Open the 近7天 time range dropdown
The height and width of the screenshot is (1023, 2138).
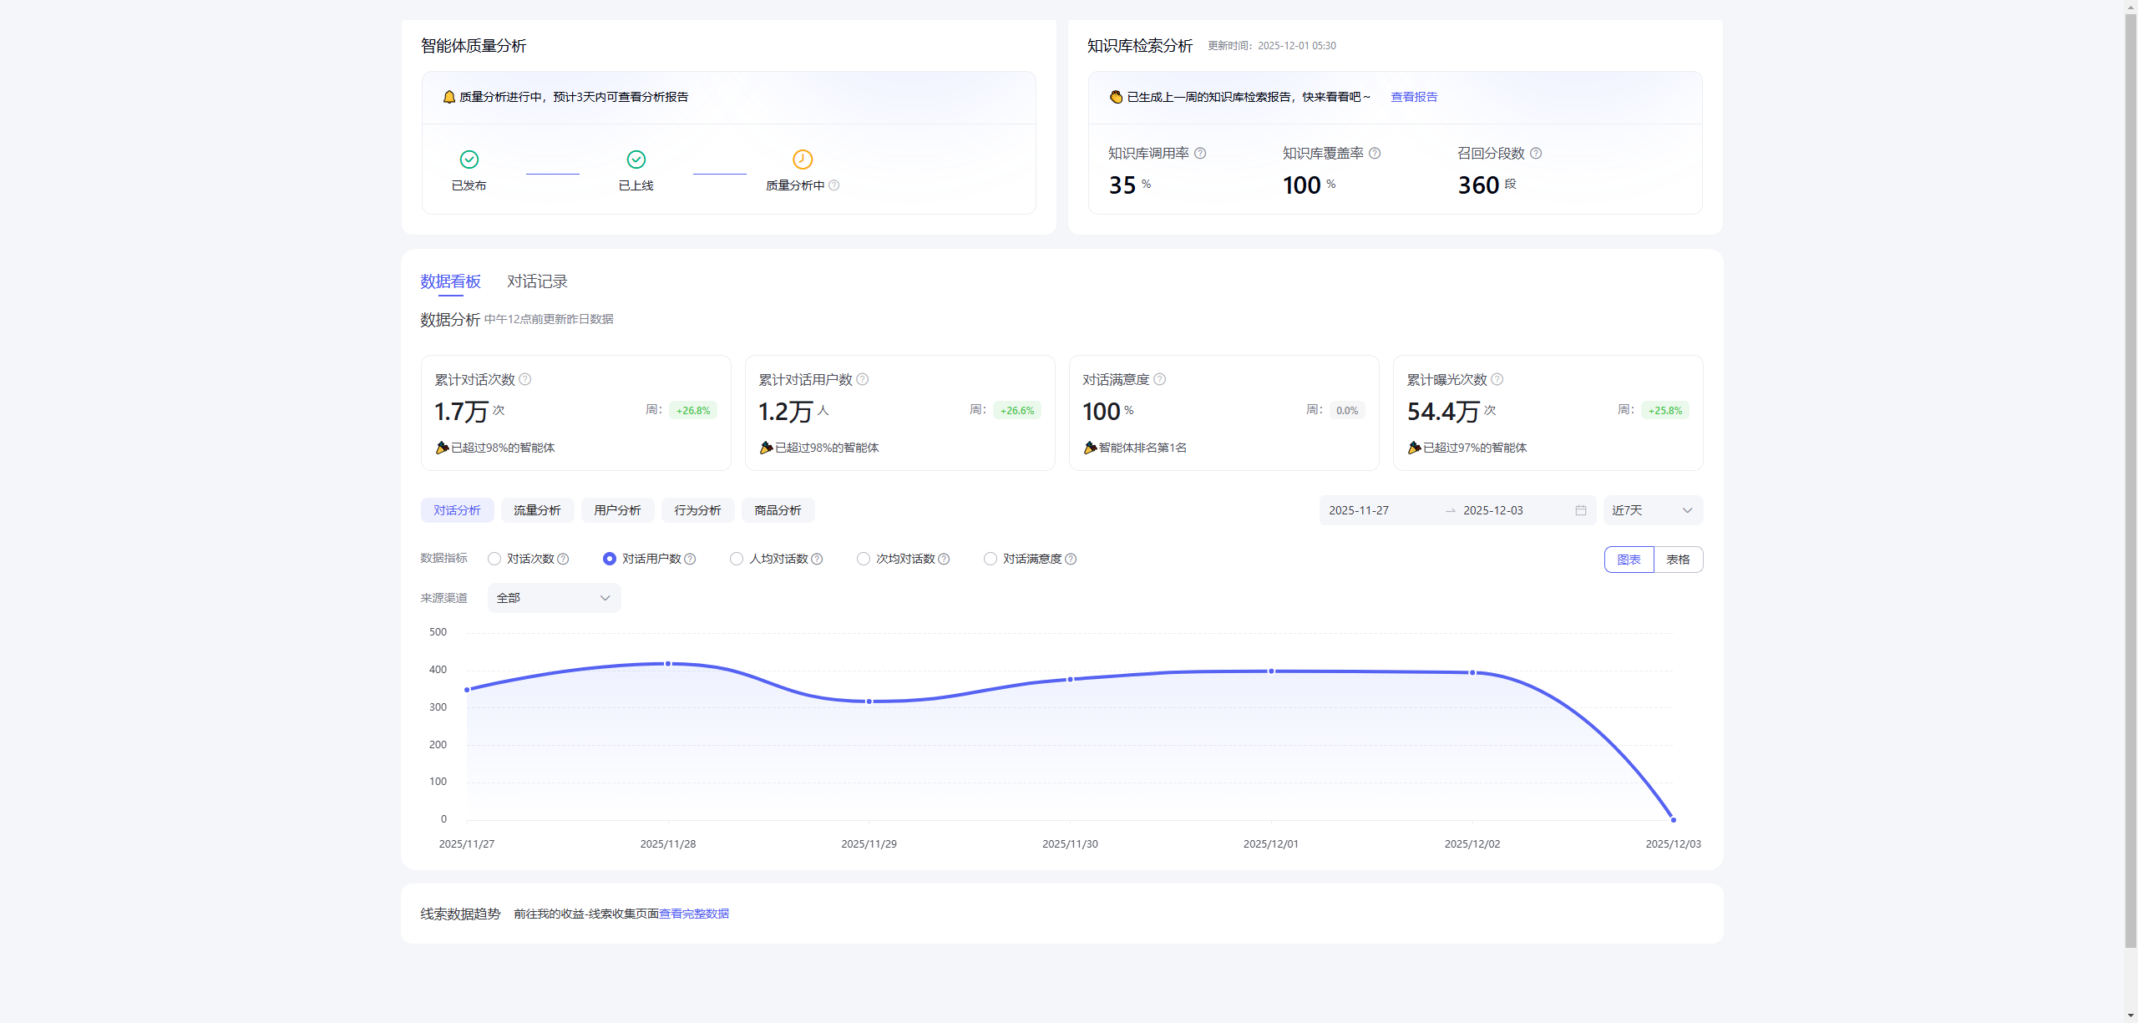coord(1652,510)
